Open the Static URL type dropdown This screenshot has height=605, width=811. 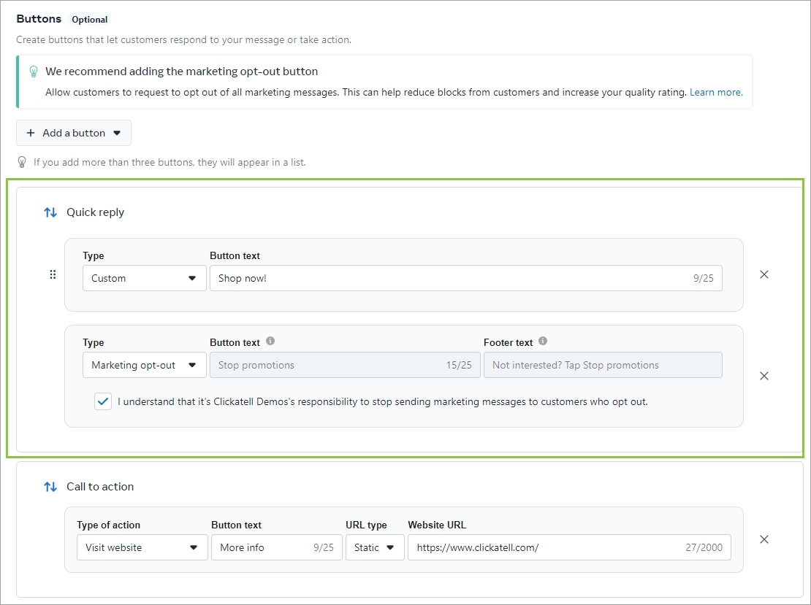pyautogui.click(x=375, y=547)
